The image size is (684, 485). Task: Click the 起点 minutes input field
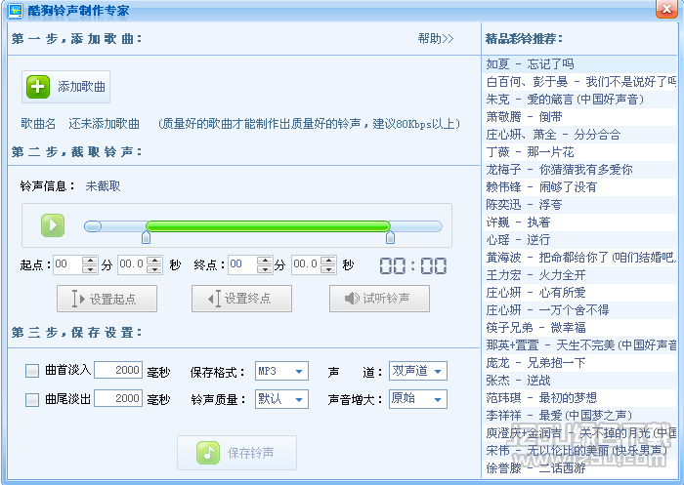point(68,264)
